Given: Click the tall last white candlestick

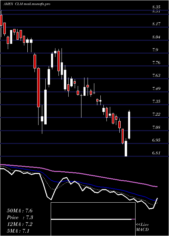Looking at the screenshot, I should point(129,125).
